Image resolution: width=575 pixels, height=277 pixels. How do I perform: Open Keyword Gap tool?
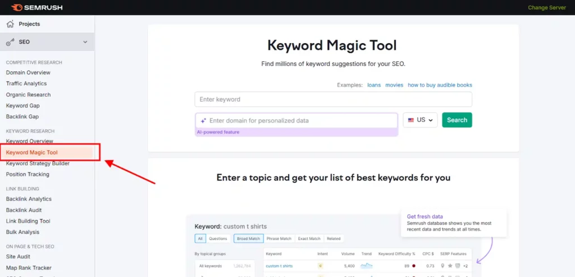coord(22,106)
